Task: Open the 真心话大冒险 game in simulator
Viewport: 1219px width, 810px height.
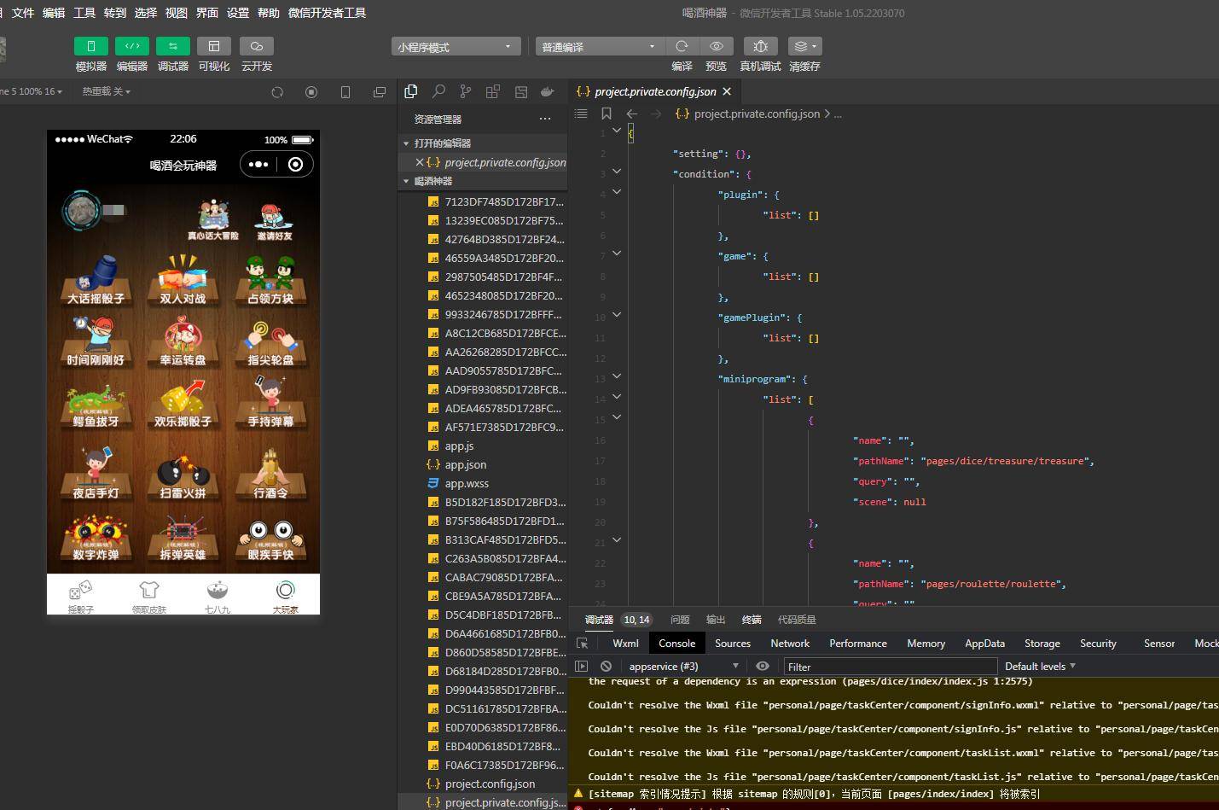Action: [x=213, y=220]
